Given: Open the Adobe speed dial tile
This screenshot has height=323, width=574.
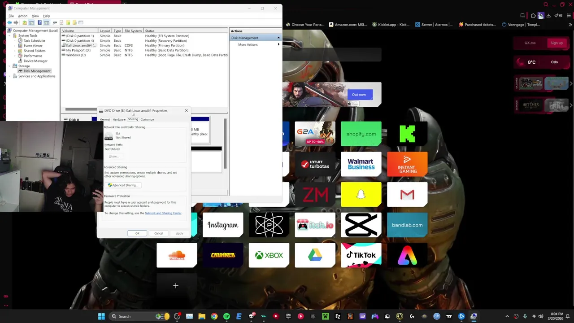Looking at the screenshot, I should click(x=407, y=255).
